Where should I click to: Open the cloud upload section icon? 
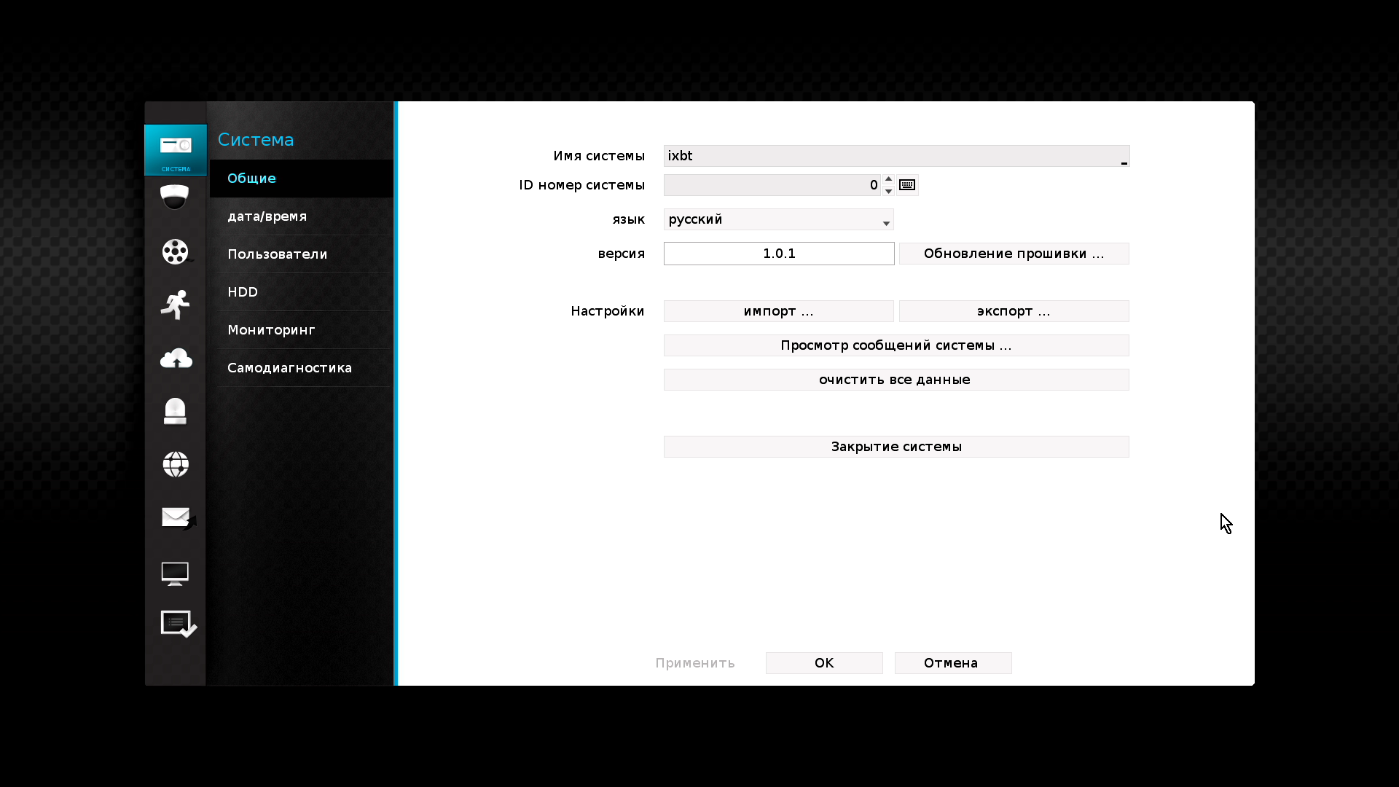coord(175,359)
